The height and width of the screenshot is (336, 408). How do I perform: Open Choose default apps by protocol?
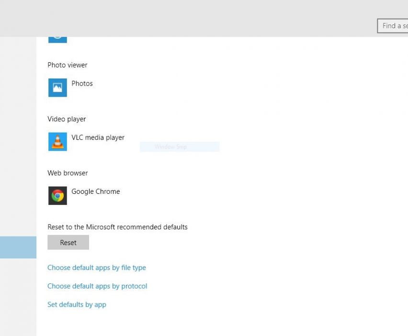click(x=97, y=286)
